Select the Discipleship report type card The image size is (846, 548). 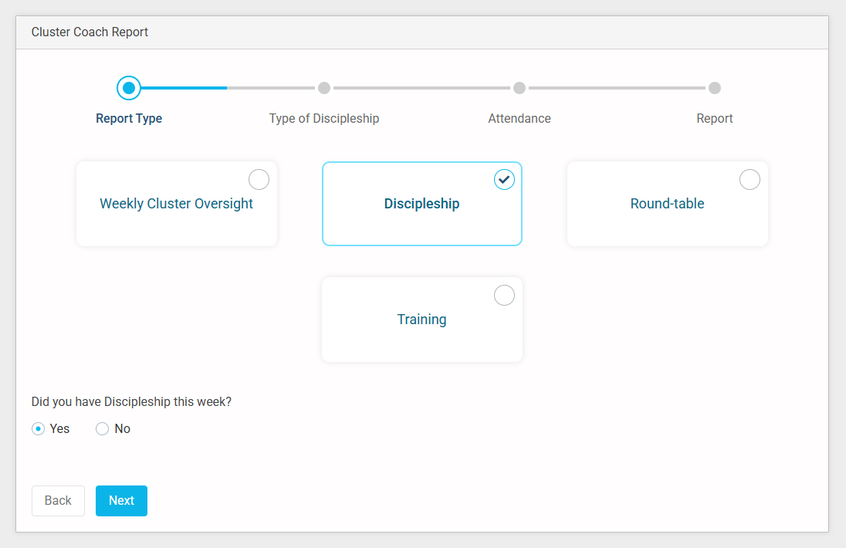(421, 205)
